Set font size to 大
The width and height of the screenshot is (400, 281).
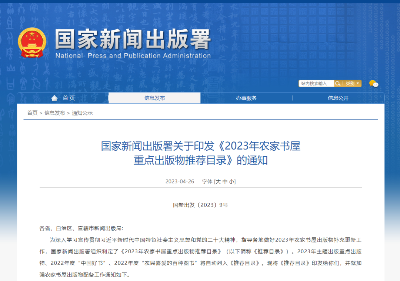pos(218,181)
